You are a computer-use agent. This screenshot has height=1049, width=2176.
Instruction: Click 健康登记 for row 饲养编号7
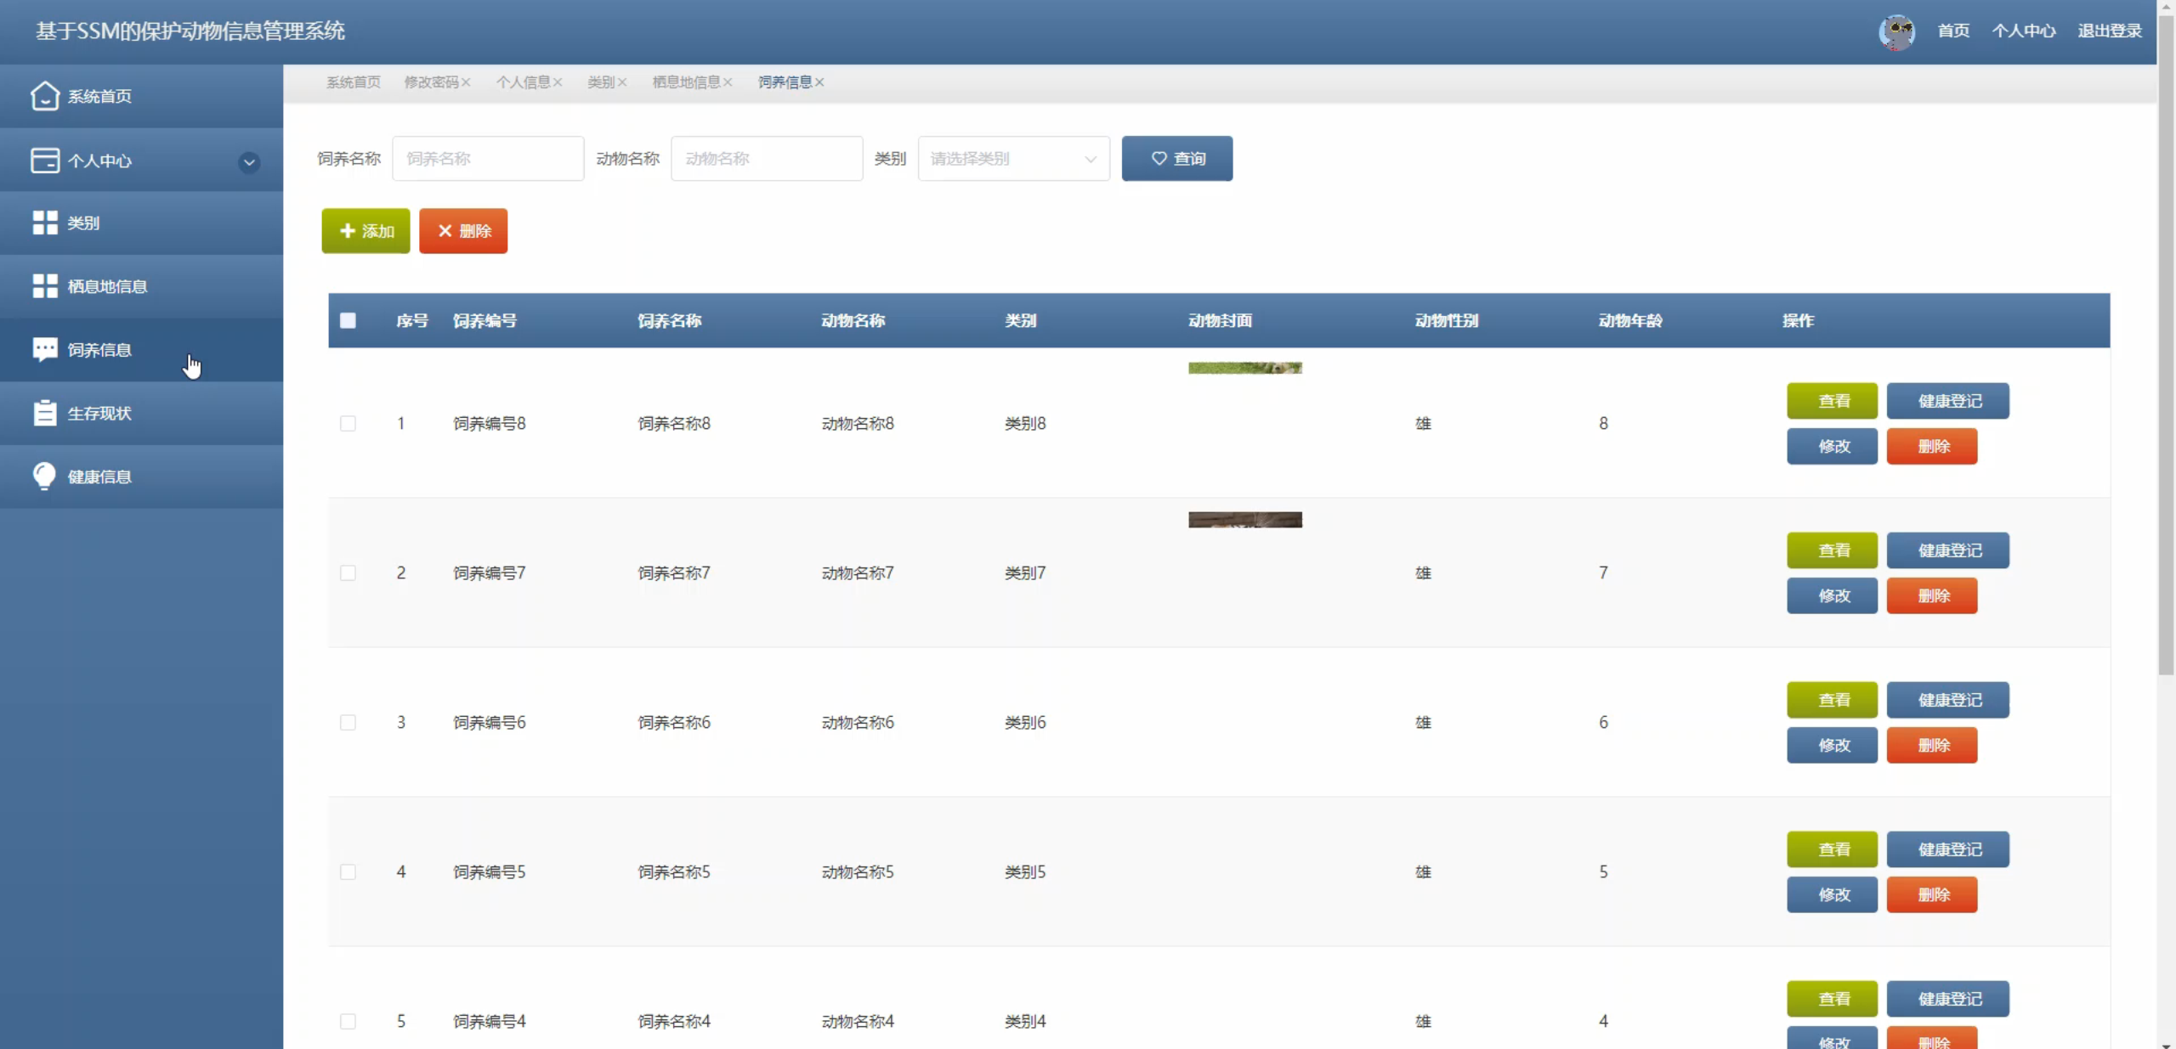(1947, 550)
